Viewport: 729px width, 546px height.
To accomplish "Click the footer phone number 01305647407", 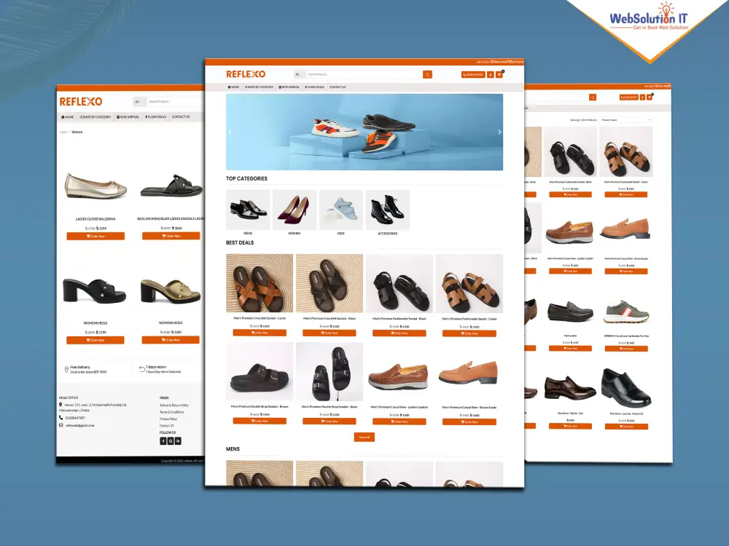I will pyautogui.click(x=75, y=418).
